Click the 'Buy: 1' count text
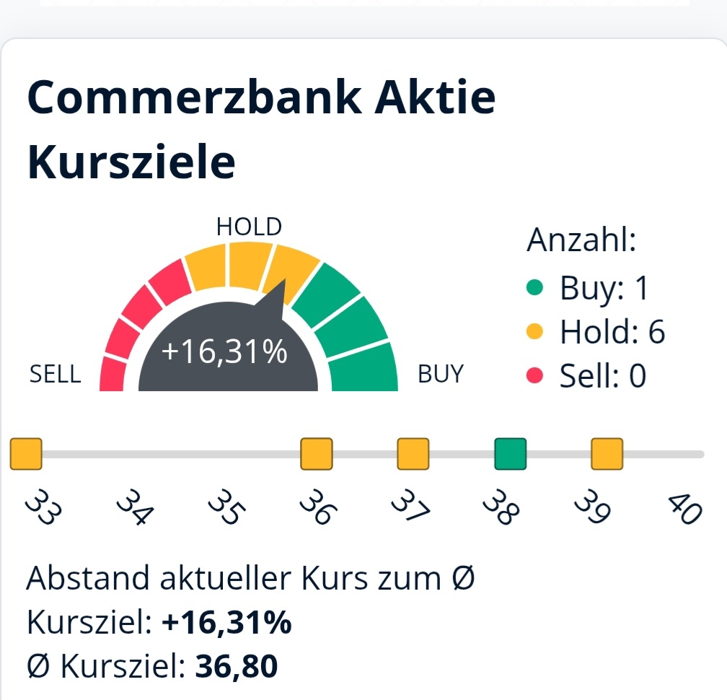Image resolution: width=727 pixels, height=700 pixels. click(604, 289)
